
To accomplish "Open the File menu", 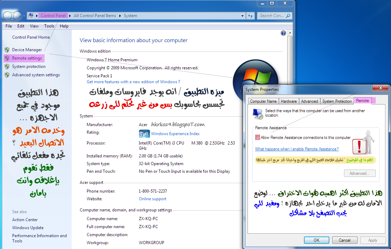I will [8, 26].
